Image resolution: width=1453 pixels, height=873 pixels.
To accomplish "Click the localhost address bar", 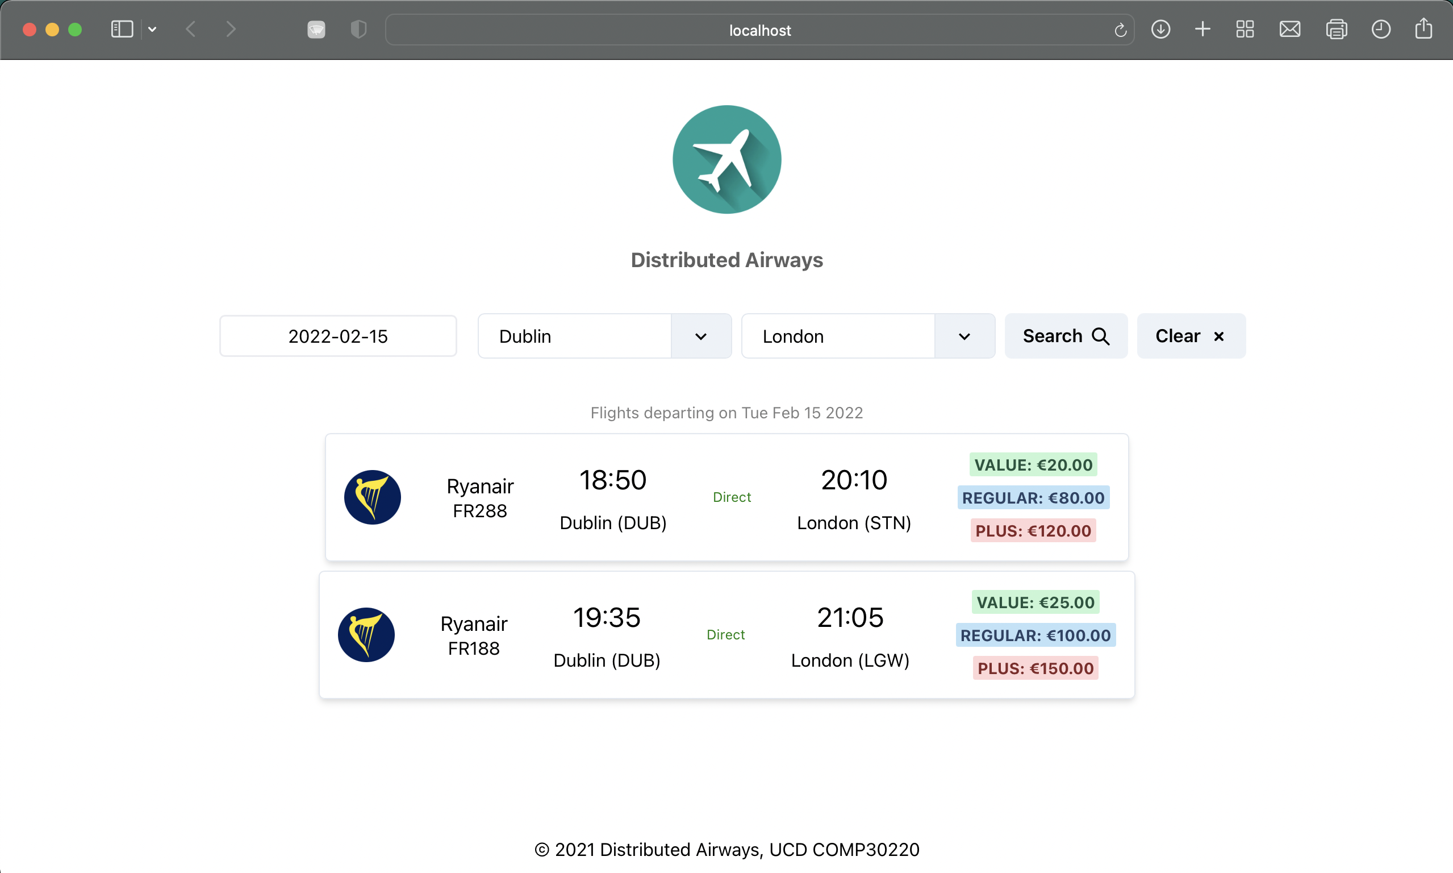I will coord(759,30).
